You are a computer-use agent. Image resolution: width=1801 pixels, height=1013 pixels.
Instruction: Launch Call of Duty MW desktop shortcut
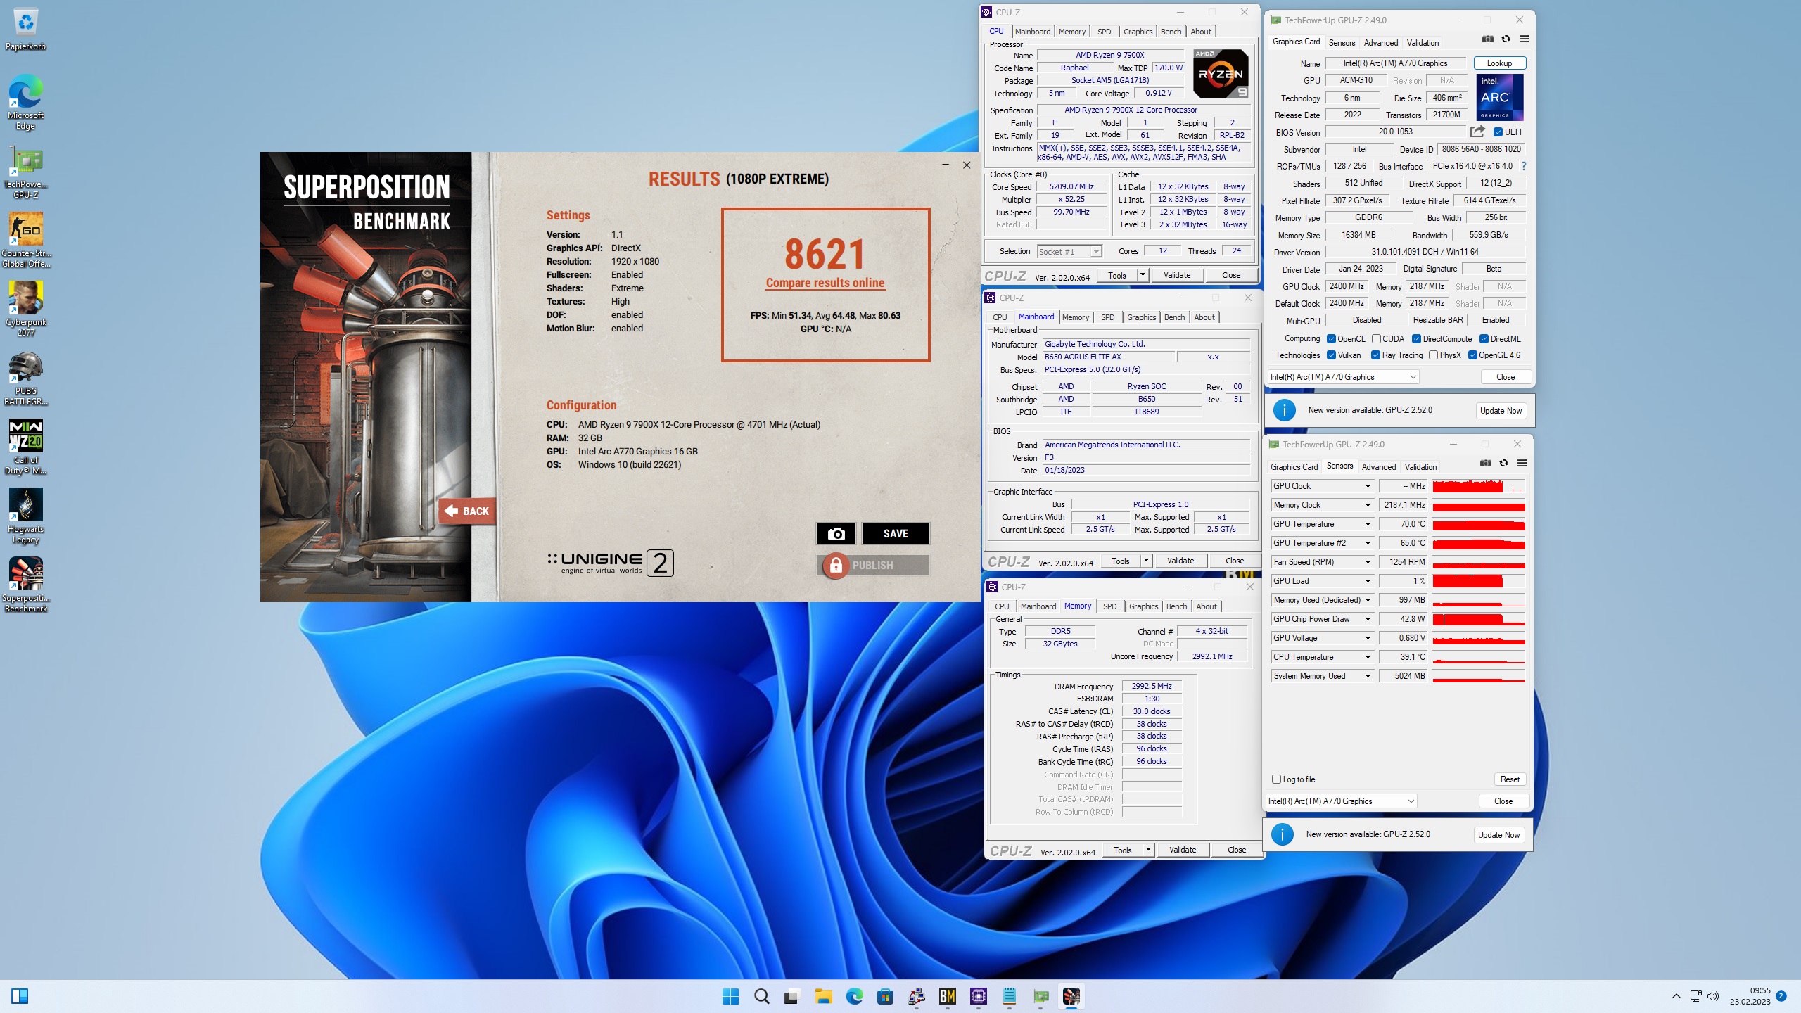26,447
